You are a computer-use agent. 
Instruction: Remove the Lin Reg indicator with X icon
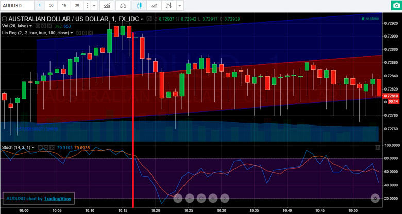point(91,33)
